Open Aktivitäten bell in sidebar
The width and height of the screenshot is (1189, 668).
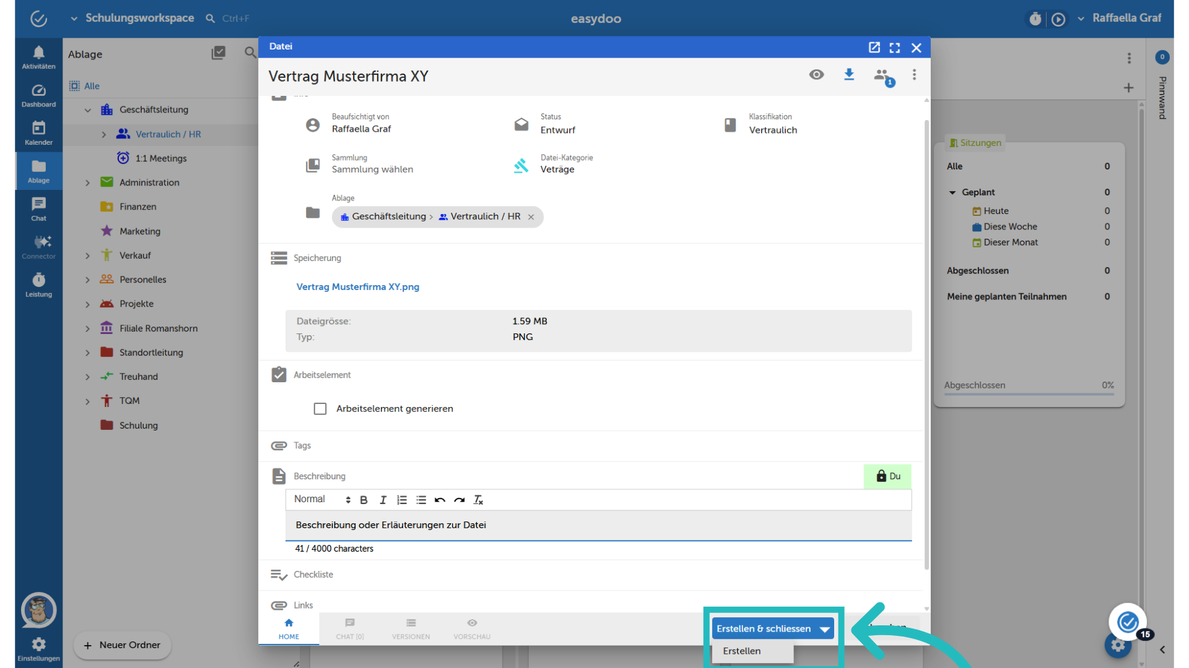[38, 57]
